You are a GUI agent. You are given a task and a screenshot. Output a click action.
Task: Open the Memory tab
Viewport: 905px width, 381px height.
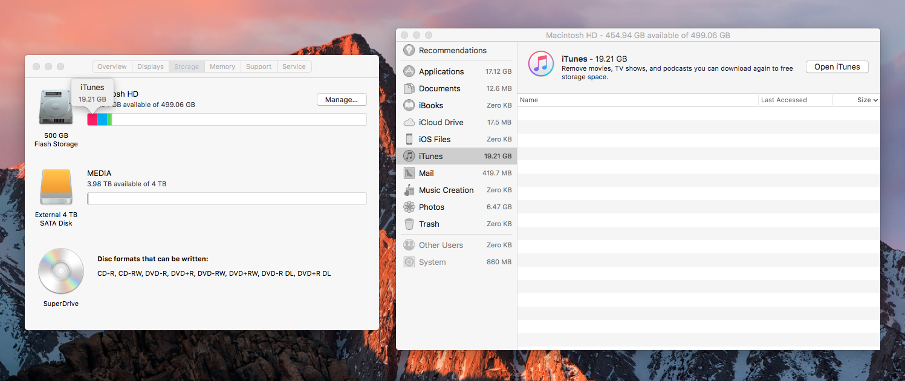pos(222,67)
